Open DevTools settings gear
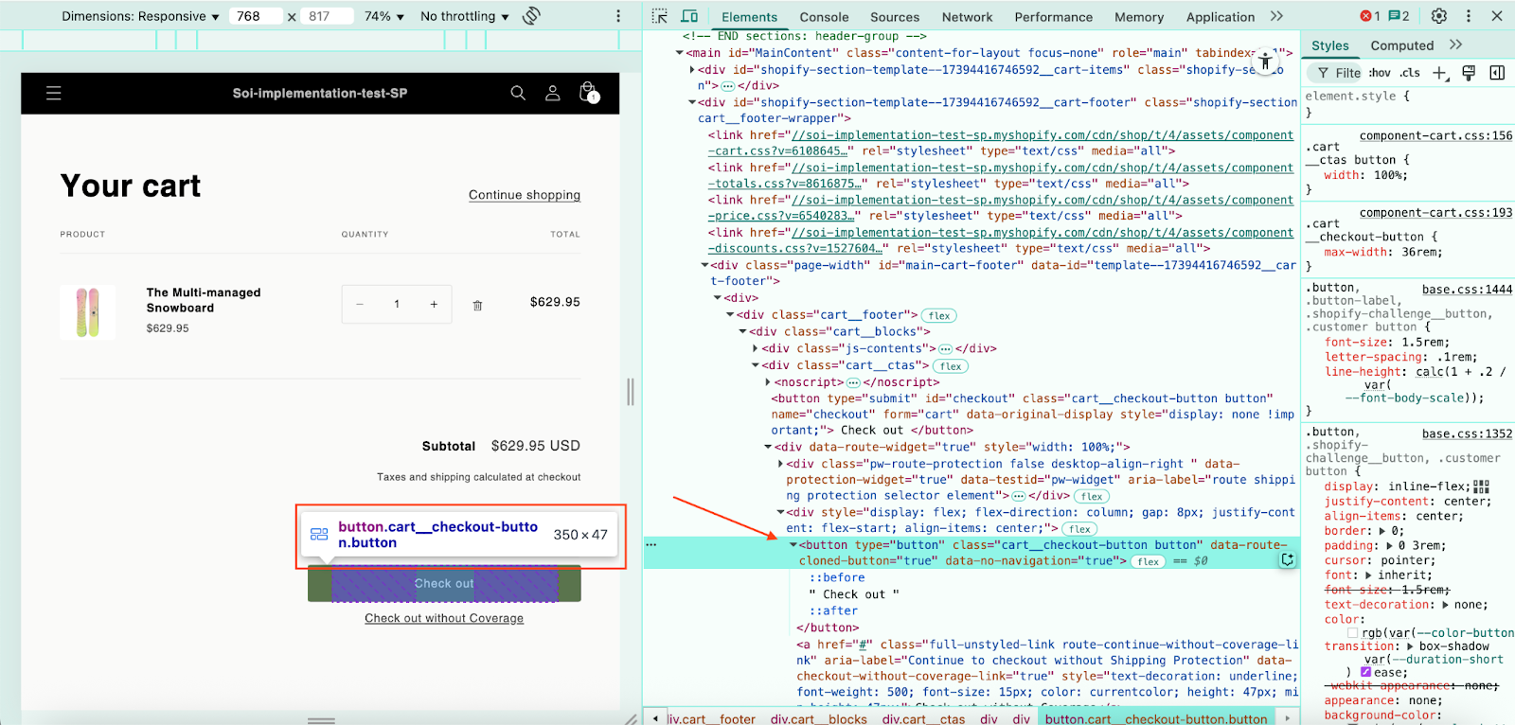This screenshot has width=1515, height=725. [x=1439, y=16]
